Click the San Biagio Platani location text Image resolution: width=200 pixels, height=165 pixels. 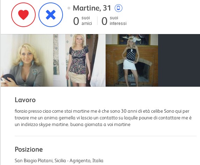tap(59, 160)
